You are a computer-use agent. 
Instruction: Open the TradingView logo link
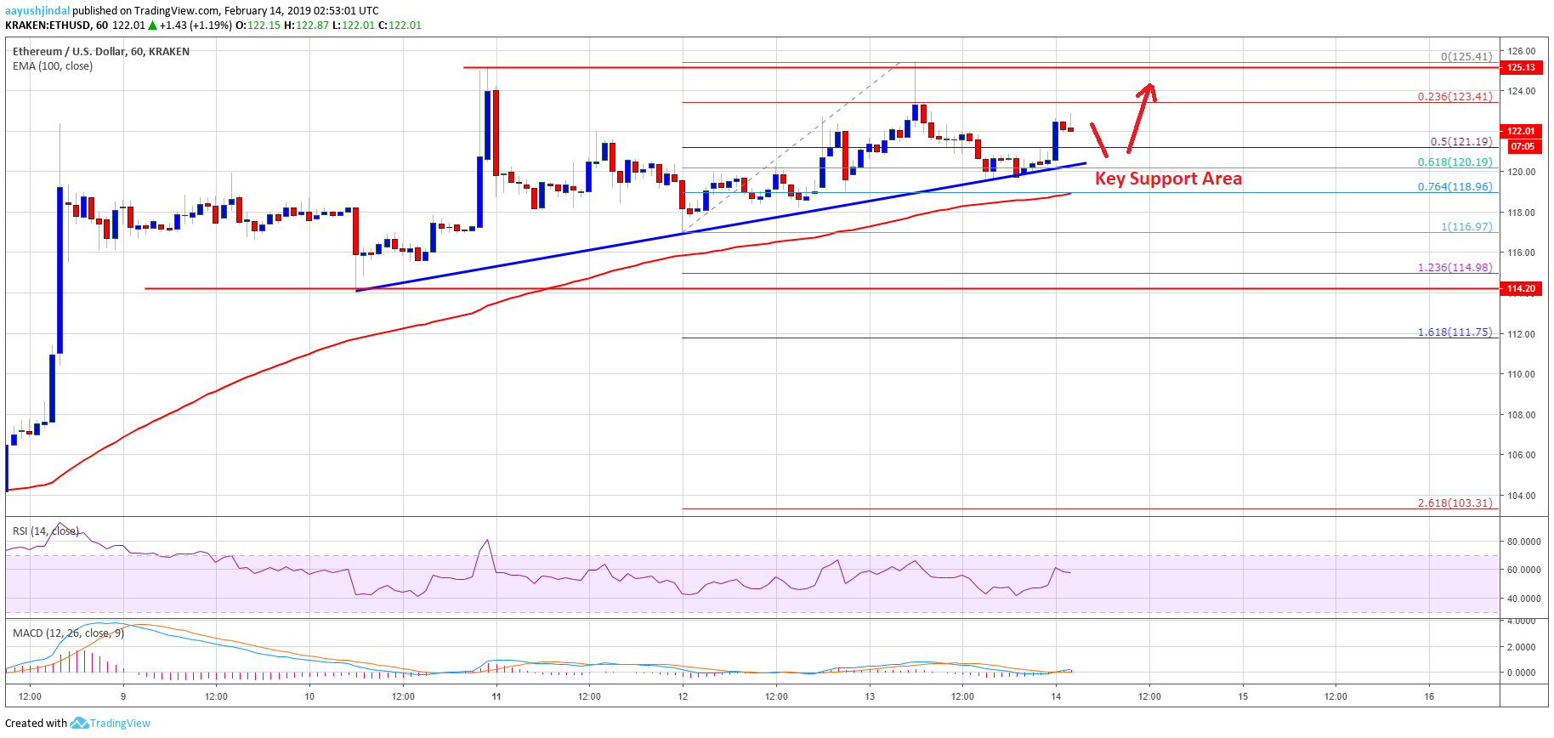coord(111,724)
